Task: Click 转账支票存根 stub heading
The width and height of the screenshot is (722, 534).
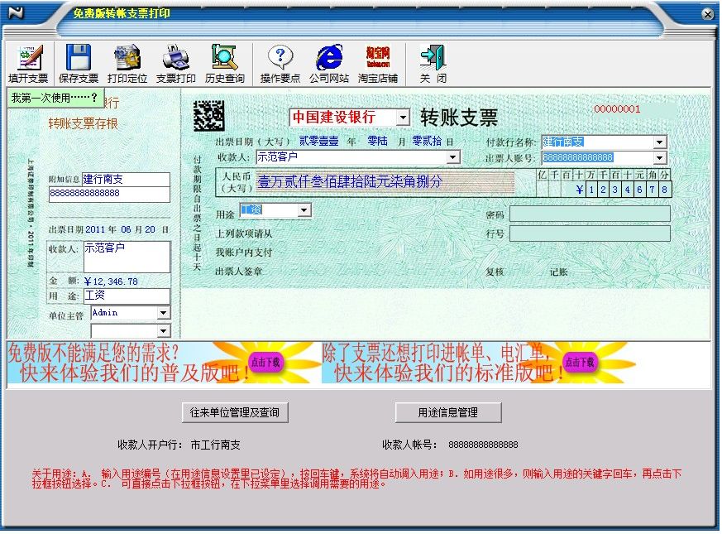Action: coord(83,123)
